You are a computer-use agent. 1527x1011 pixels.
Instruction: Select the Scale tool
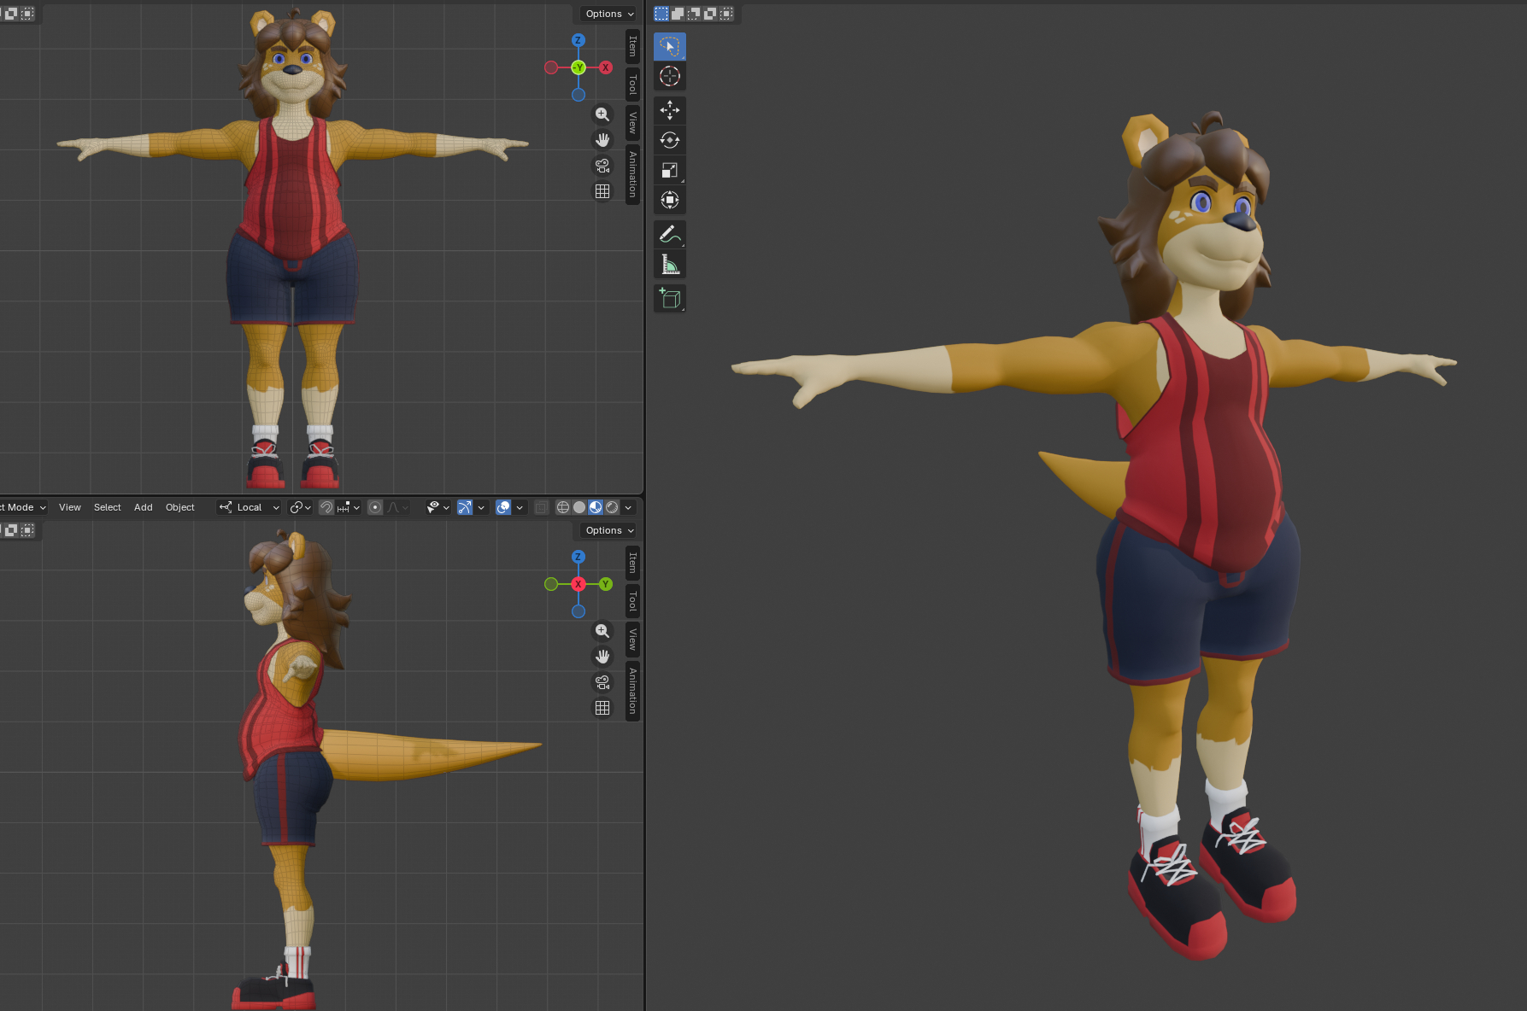point(669,170)
